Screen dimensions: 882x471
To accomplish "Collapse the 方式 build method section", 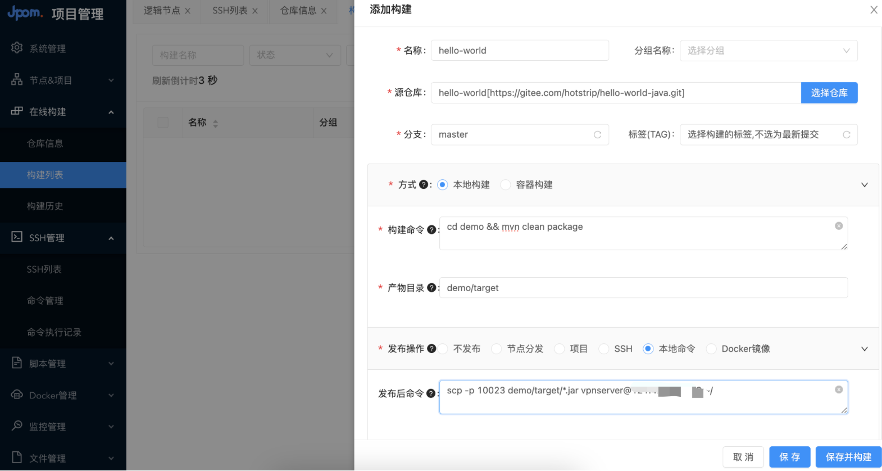I will (864, 185).
